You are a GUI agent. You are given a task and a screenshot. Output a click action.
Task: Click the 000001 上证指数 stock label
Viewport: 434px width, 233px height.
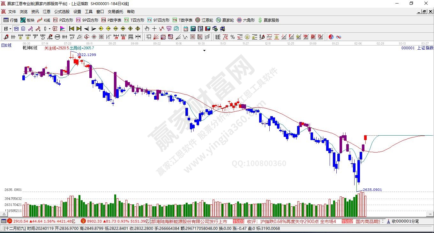click(417, 48)
